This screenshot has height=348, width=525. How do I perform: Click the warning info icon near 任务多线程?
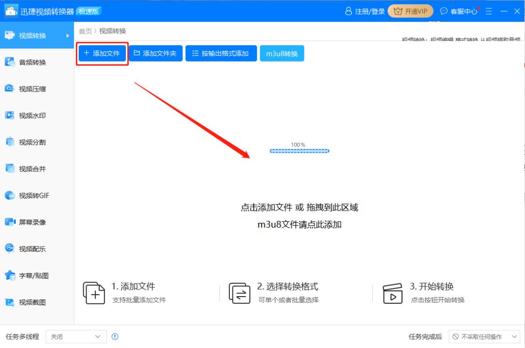tap(115, 336)
